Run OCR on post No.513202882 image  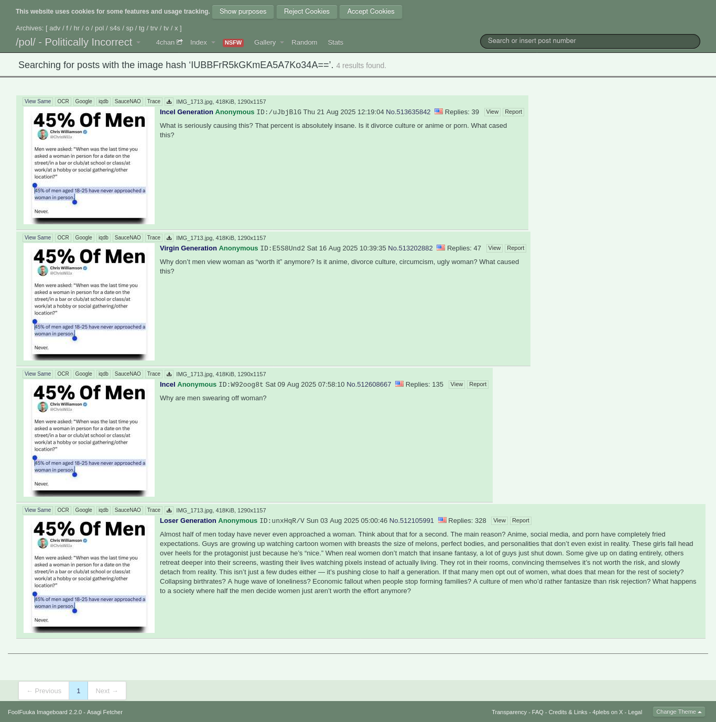point(63,238)
